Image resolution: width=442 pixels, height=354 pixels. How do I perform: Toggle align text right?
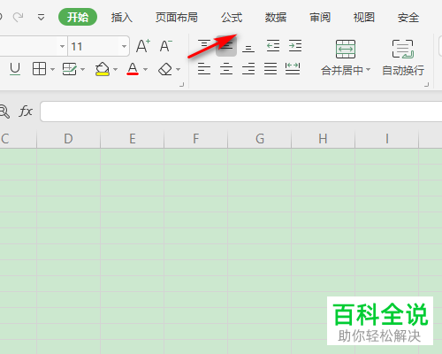click(248, 69)
